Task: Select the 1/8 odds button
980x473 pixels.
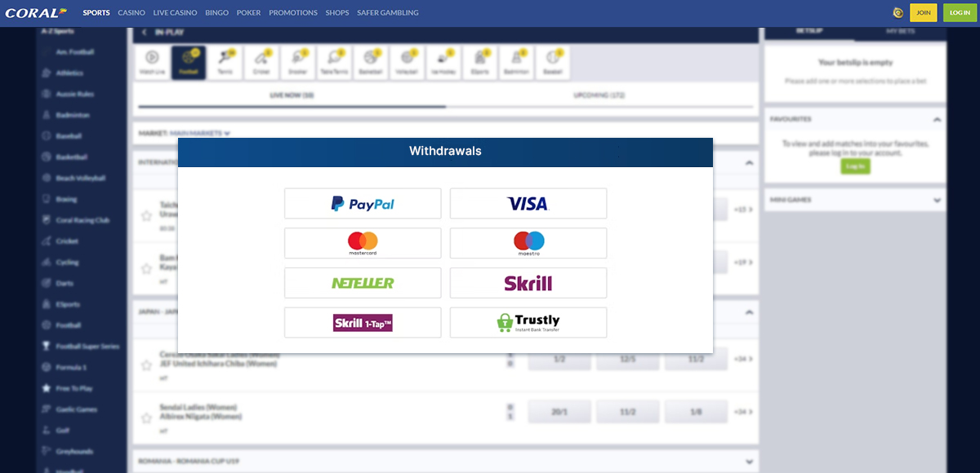Action: [696, 413]
